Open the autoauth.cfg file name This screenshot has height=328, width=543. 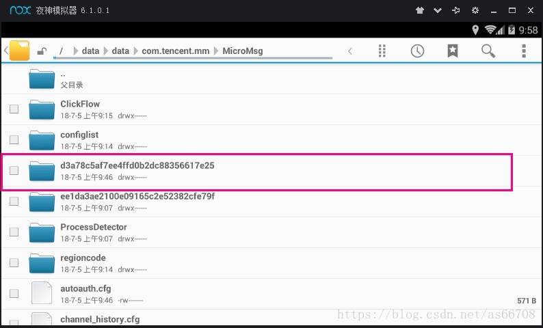tap(85, 289)
